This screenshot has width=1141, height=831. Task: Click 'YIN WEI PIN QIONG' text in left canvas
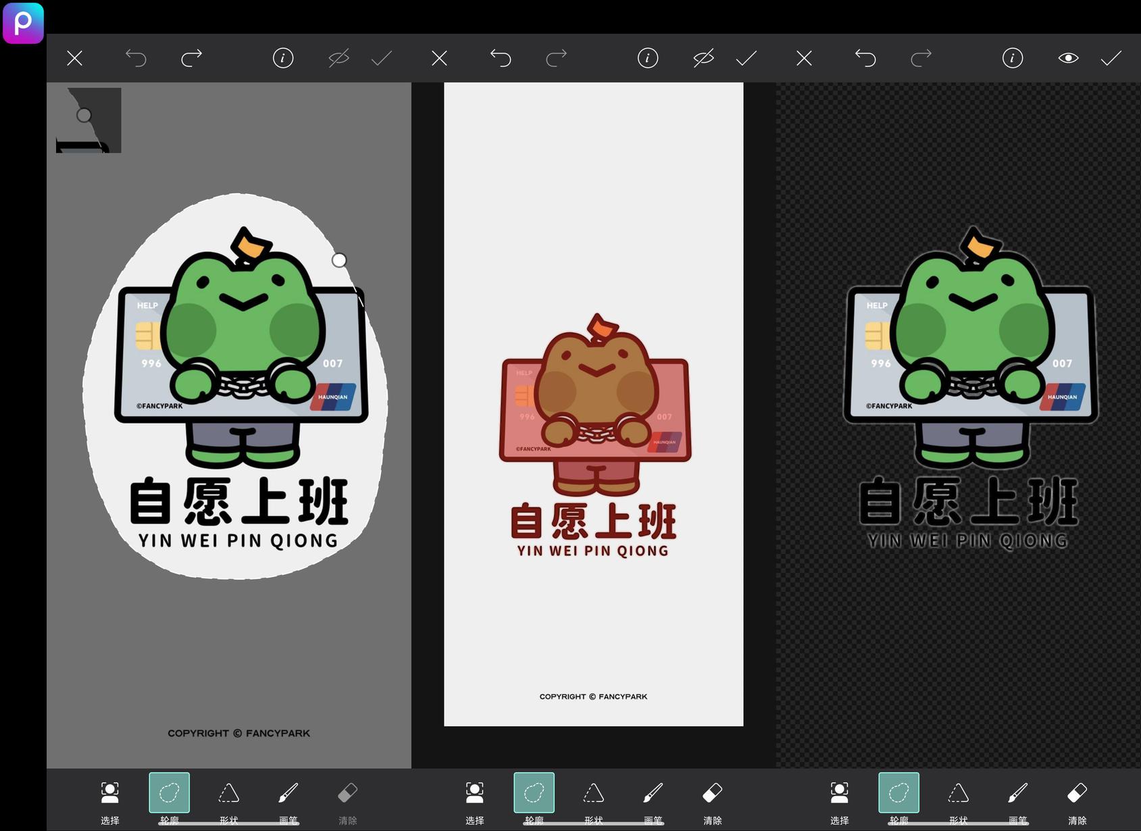point(238,540)
